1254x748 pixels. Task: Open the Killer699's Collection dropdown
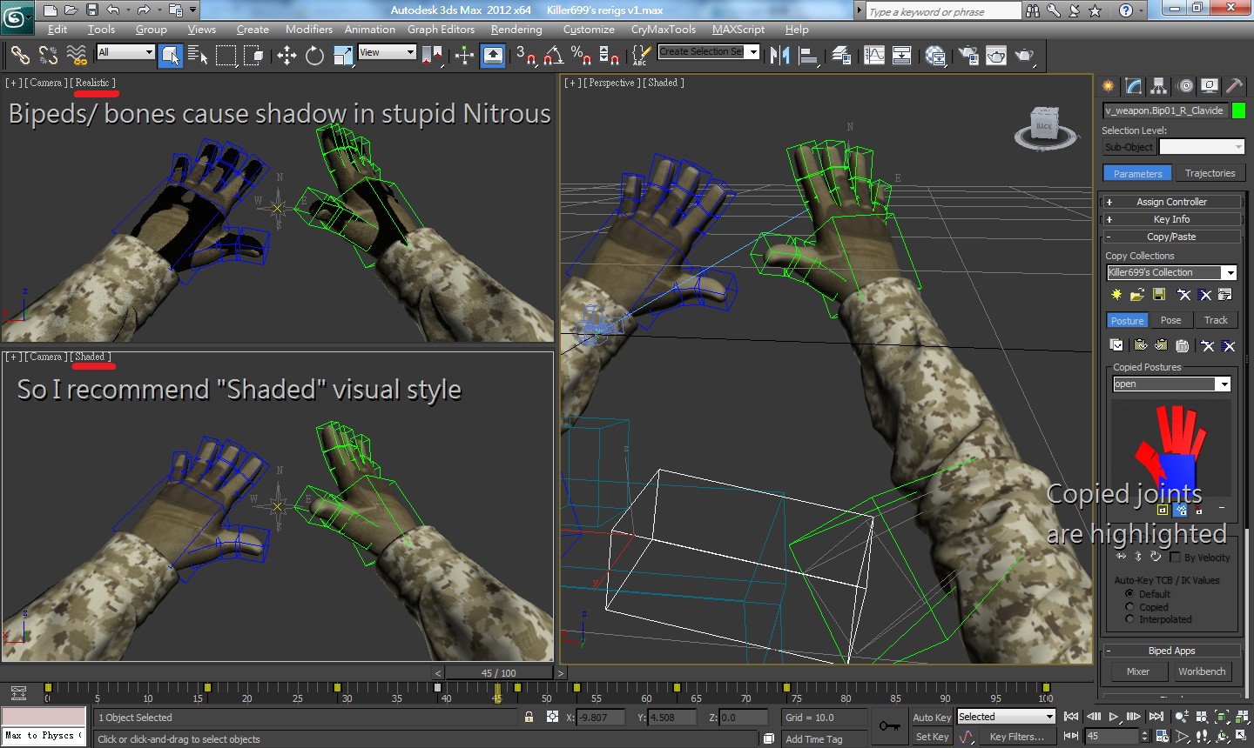click(1231, 272)
